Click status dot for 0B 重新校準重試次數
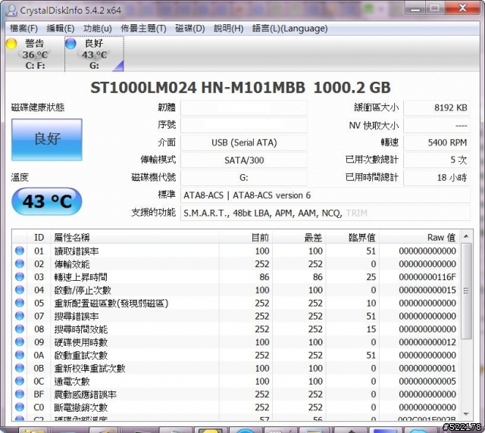Screen dimensions: 485x433 pyautogui.click(x=20, y=368)
